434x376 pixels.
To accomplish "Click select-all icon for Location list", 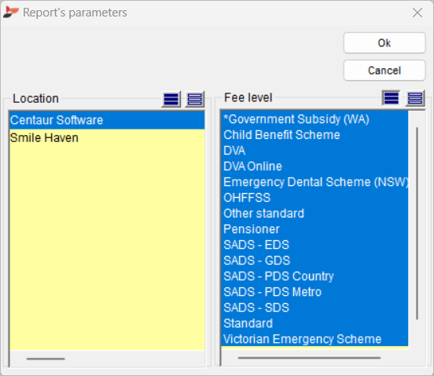I will pos(171,99).
